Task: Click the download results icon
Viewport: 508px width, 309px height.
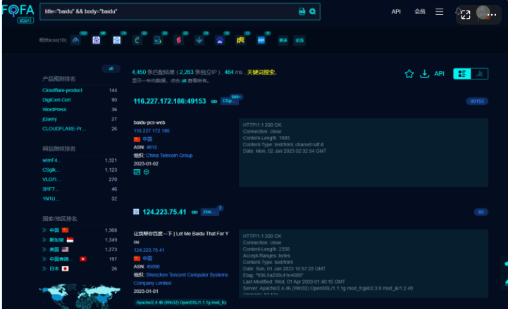Action: (424, 74)
